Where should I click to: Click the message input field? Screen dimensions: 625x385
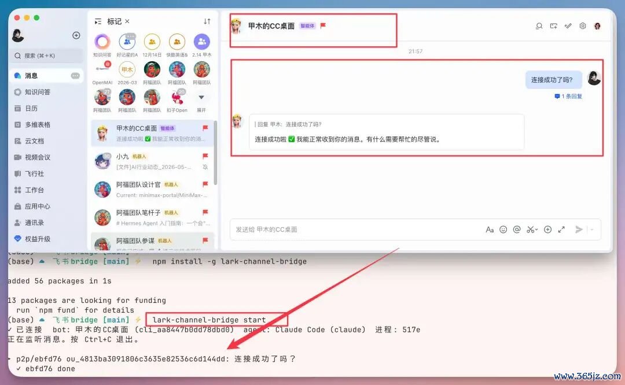tap(355, 229)
